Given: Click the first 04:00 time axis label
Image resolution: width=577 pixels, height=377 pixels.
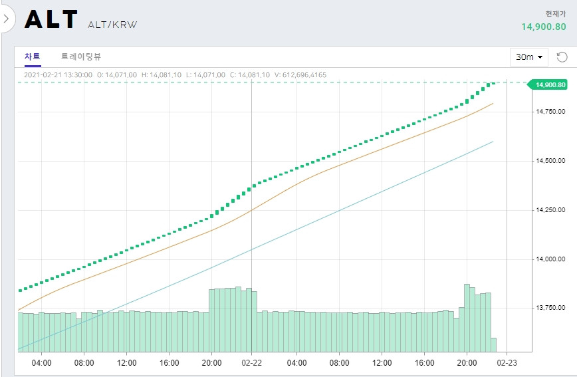Looking at the screenshot, I should click(x=42, y=363).
